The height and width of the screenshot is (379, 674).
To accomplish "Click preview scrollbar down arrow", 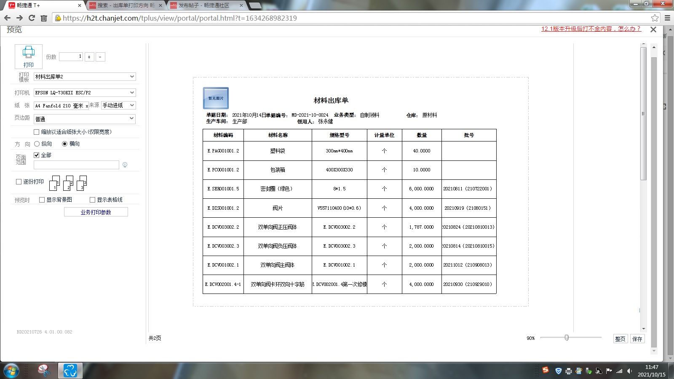I will pyautogui.click(x=643, y=329).
